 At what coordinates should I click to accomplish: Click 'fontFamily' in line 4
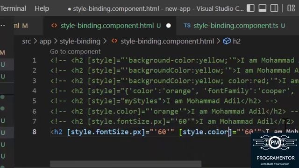(x=228, y=91)
